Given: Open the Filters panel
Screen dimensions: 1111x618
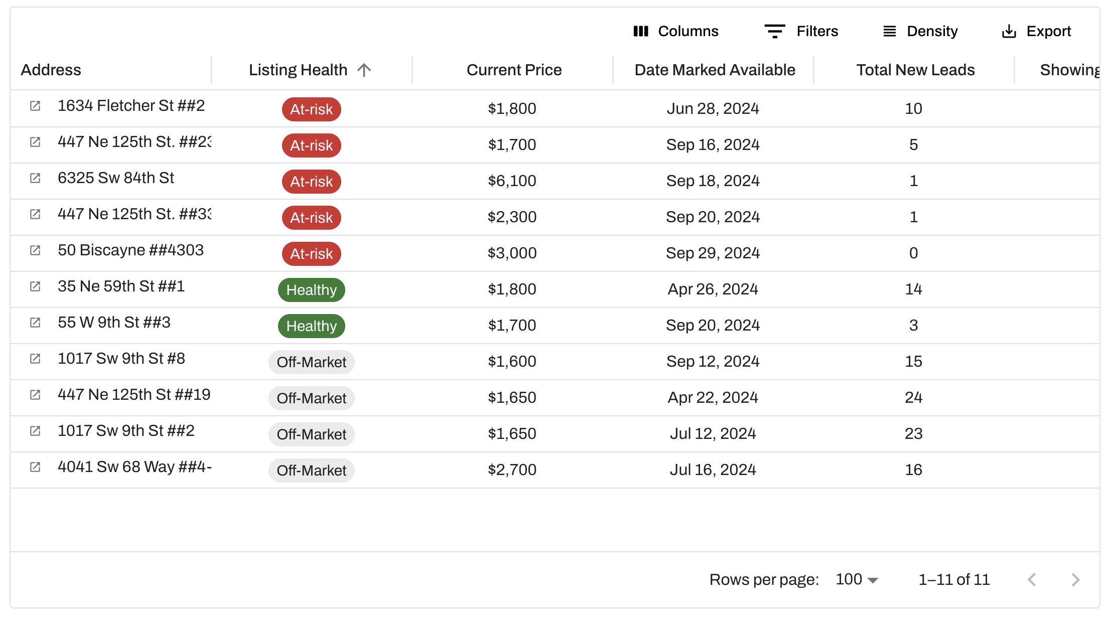Looking at the screenshot, I should pyautogui.click(x=801, y=31).
